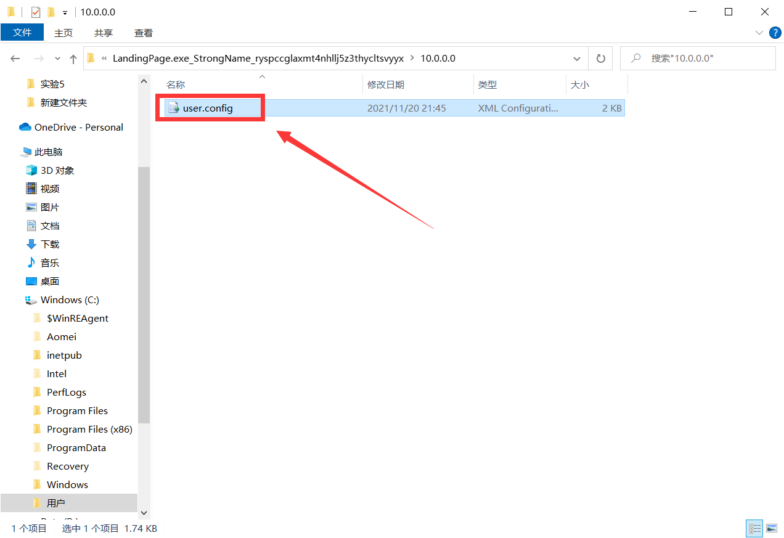Open Program Files (x86) folder in tree

tap(89, 429)
